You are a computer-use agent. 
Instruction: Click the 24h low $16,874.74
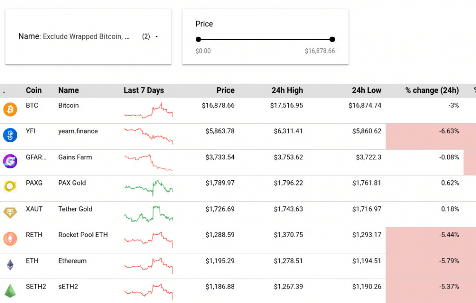[365, 105]
